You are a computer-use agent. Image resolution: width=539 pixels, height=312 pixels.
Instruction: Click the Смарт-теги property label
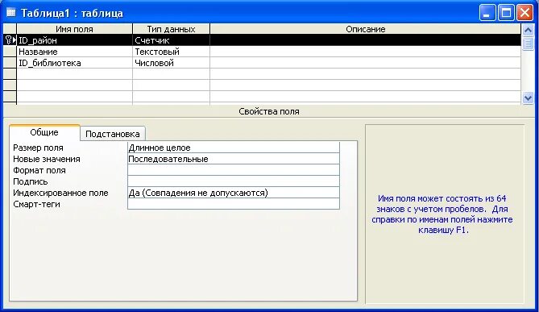tap(36, 204)
